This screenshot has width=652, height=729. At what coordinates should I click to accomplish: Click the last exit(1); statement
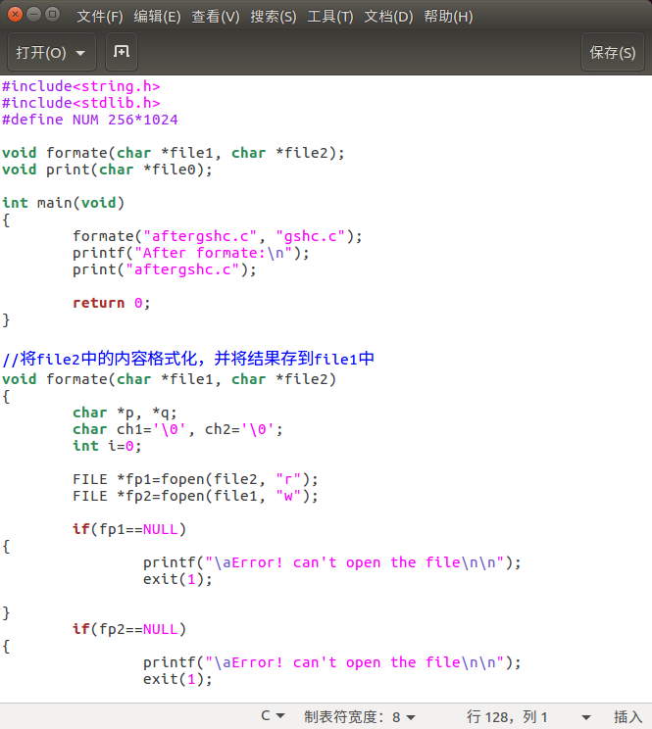[177, 680]
